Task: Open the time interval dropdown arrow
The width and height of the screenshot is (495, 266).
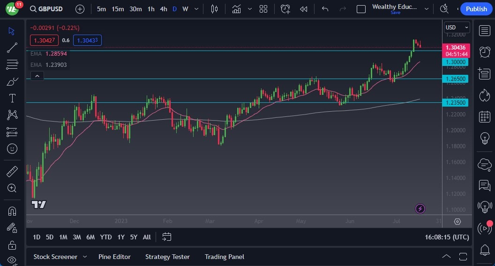Action: point(196,9)
